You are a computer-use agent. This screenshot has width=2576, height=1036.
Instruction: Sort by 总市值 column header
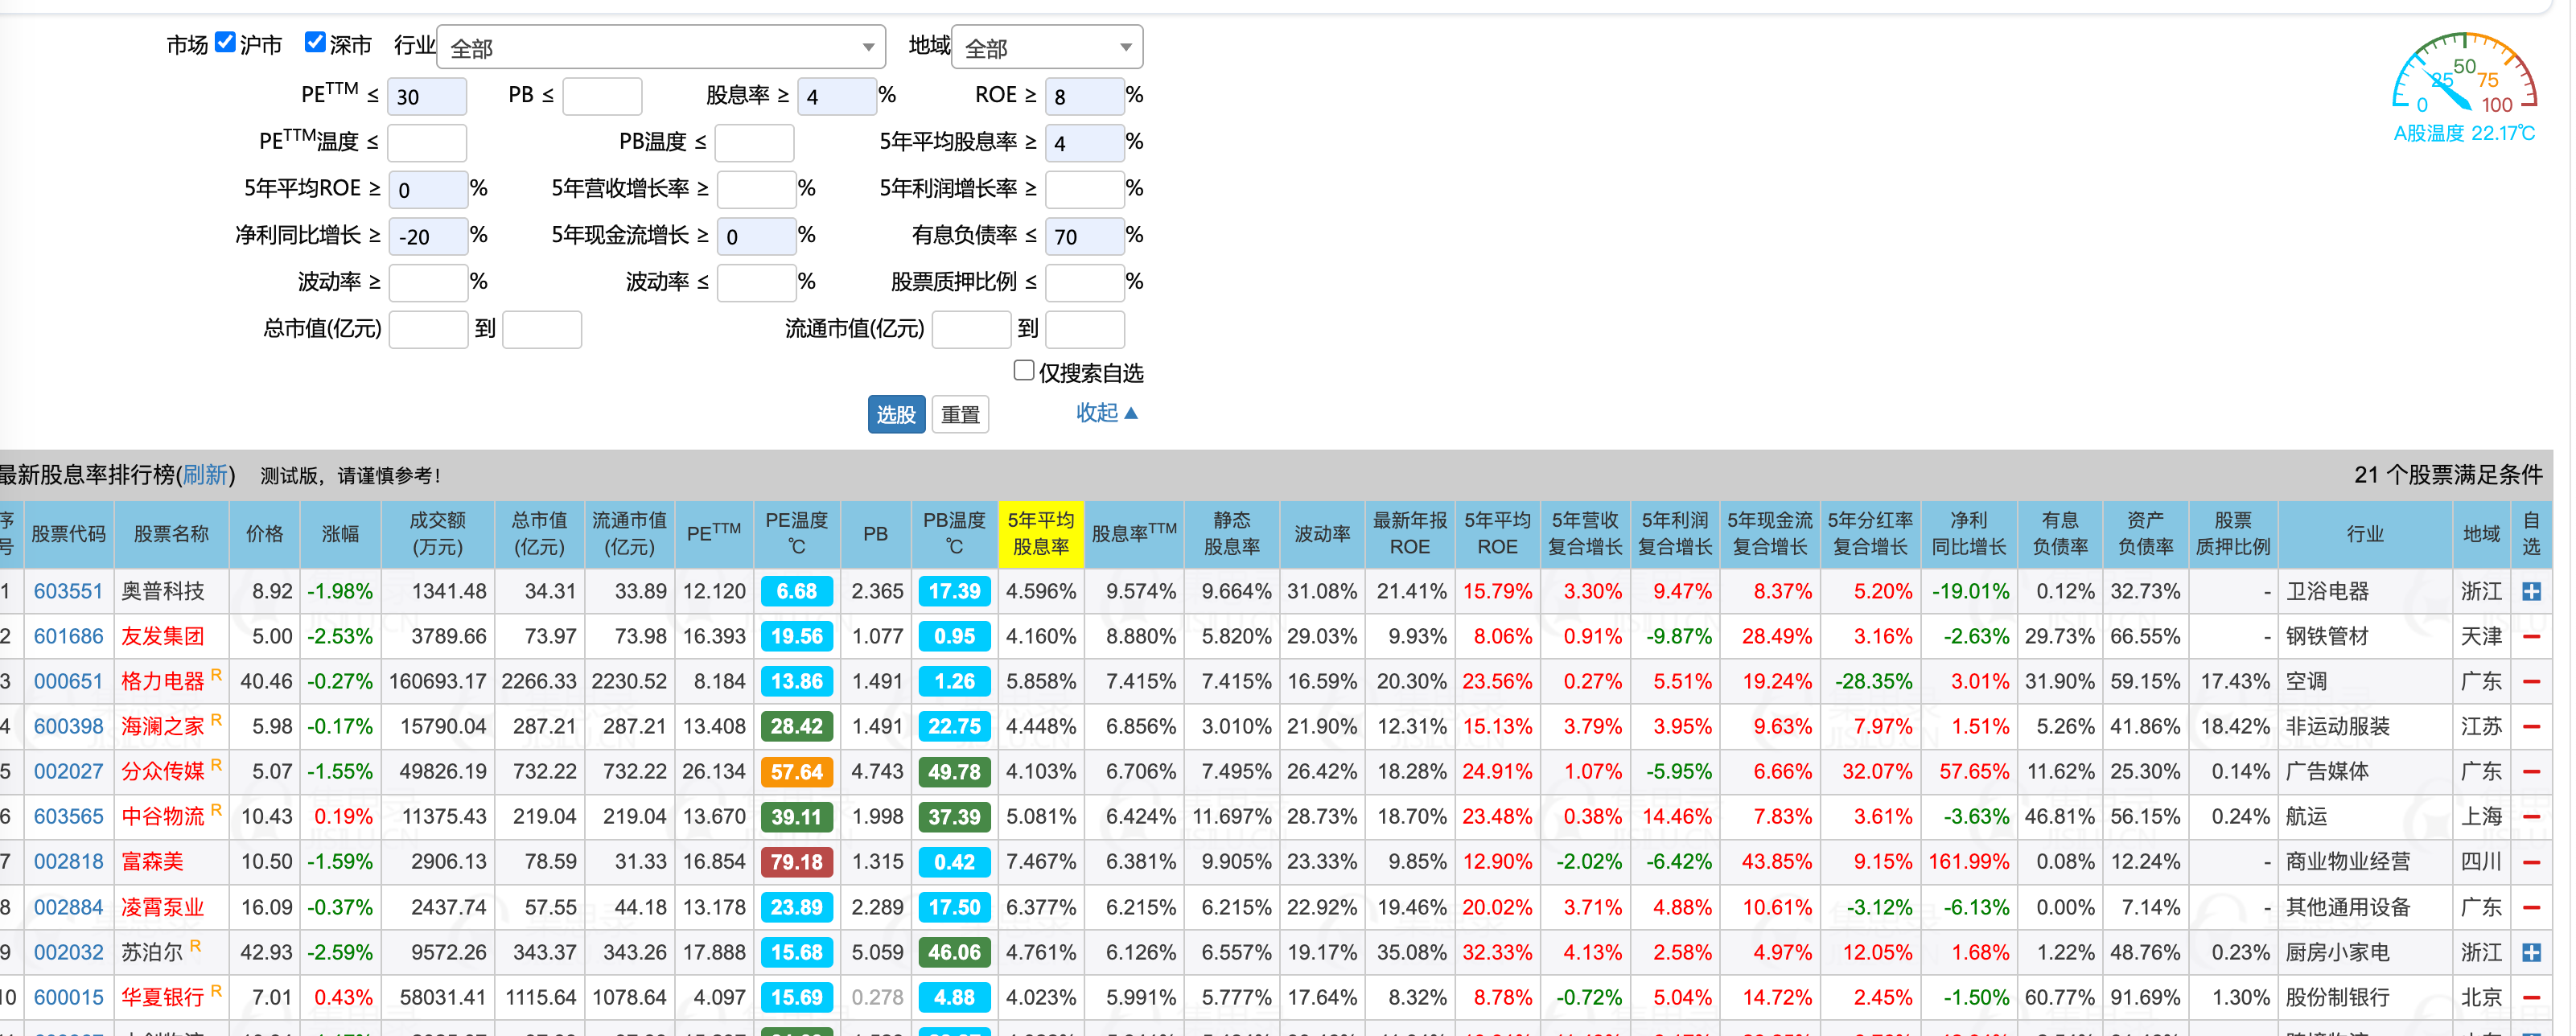(x=541, y=534)
